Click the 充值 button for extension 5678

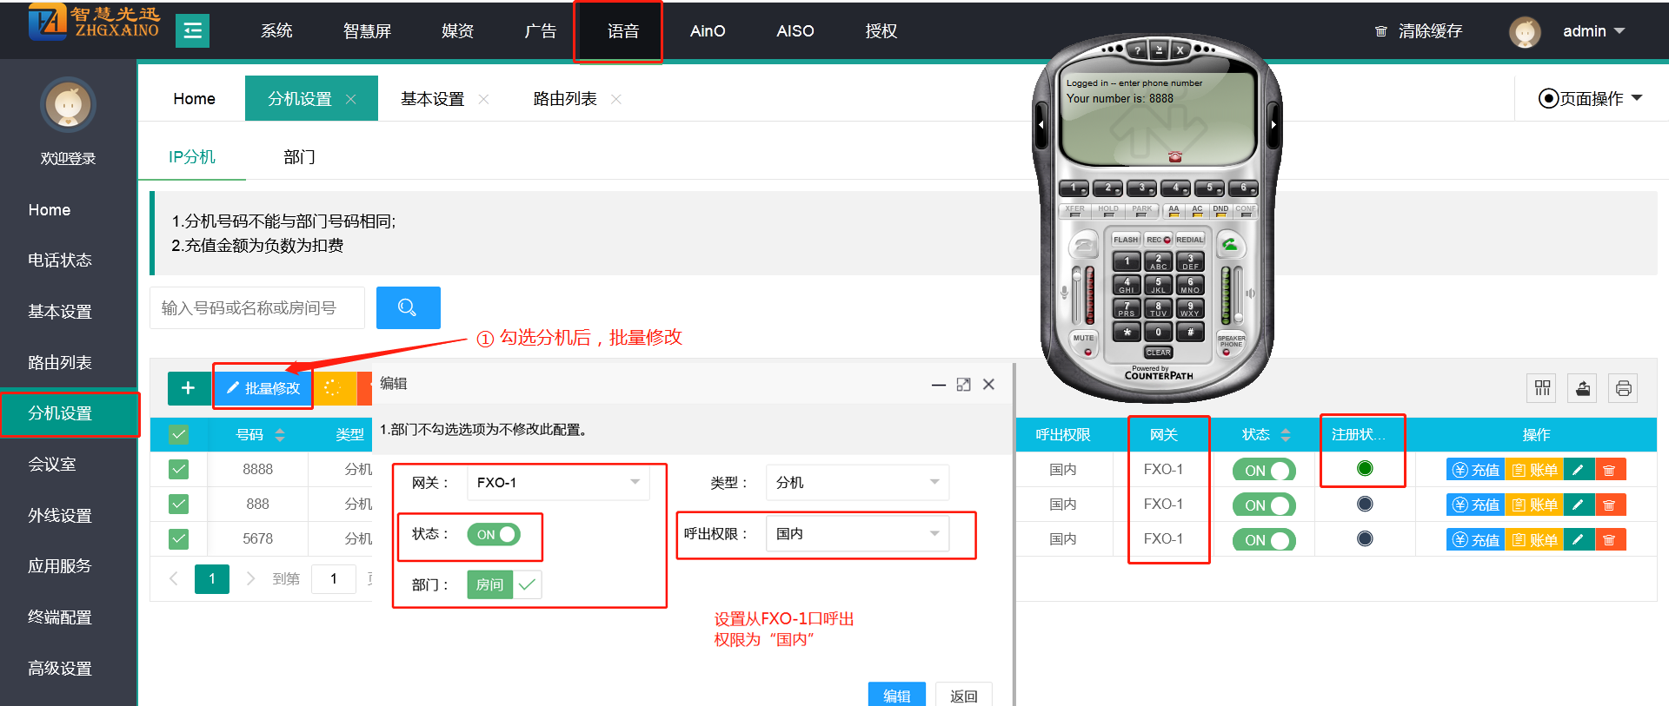[x=1476, y=540]
